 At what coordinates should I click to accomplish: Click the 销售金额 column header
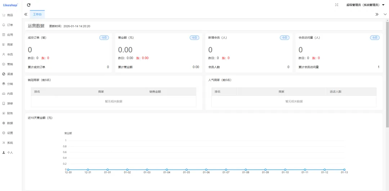click(155, 92)
